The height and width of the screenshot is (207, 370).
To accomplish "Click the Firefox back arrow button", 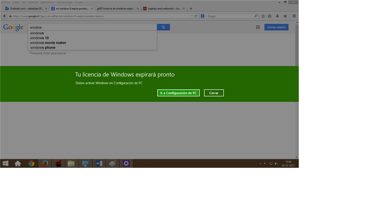I will pyautogui.click(x=4, y=16).
